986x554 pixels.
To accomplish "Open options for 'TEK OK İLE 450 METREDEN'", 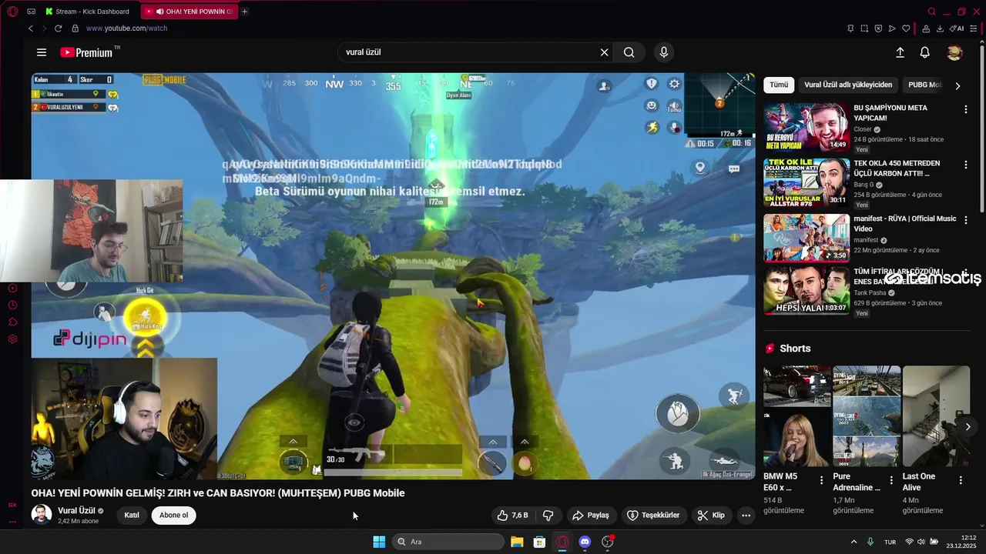I will point(966,165).
